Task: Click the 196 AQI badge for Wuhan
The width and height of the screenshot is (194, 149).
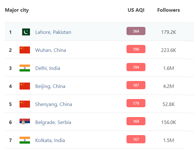Action: 136,49
